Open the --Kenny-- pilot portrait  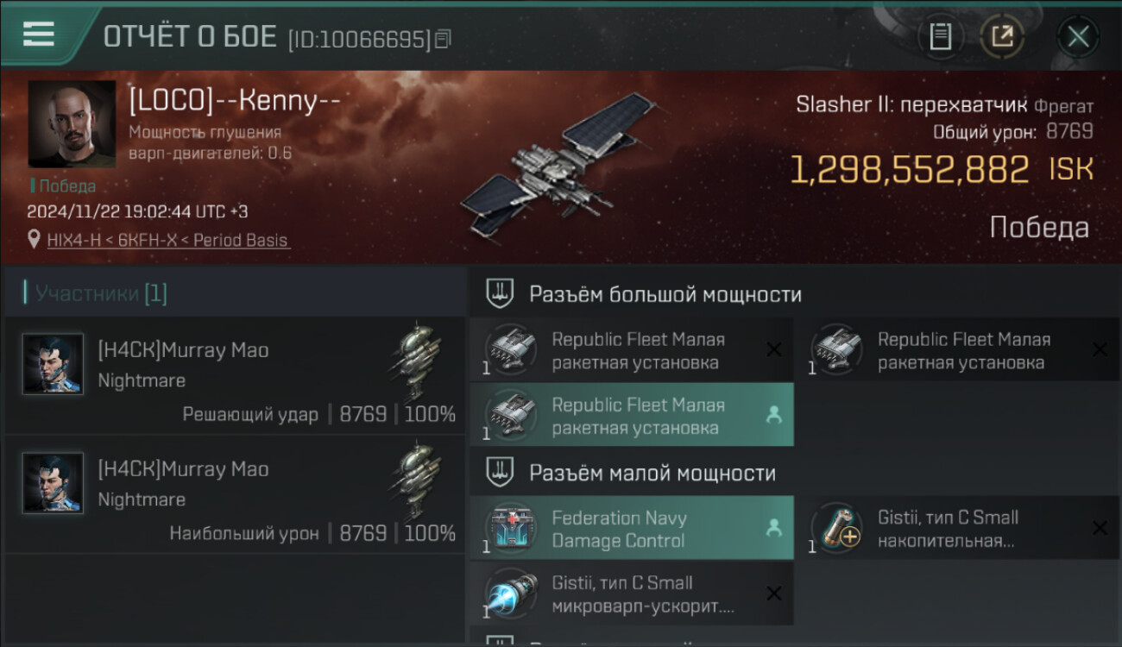[72, 124]
